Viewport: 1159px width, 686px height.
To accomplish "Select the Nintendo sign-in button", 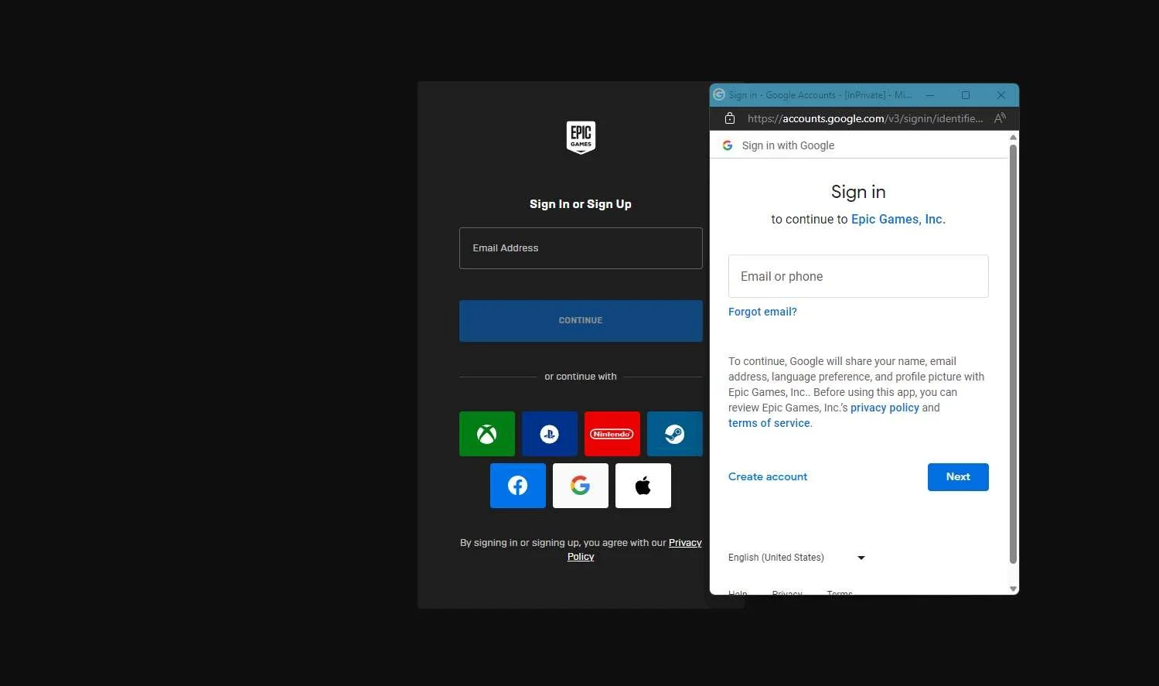I will click(612, 434).
